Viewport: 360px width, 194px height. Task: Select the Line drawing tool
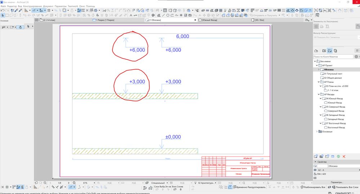[163, 15]
